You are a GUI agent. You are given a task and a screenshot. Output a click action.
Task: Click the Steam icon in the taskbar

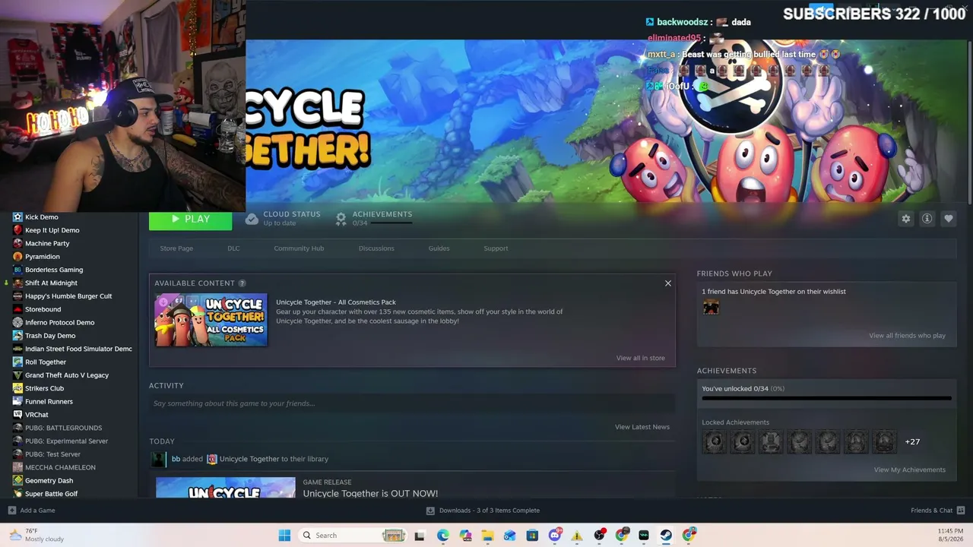click(x=666, y=536)
